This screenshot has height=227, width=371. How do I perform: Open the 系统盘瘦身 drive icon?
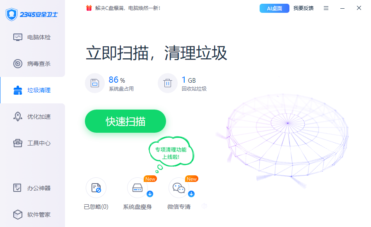pyautogui.click(x=137, y=188)
